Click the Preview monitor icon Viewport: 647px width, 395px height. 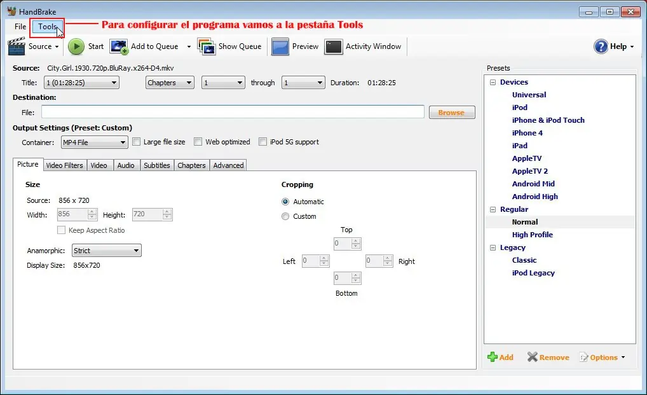(280, 46)
